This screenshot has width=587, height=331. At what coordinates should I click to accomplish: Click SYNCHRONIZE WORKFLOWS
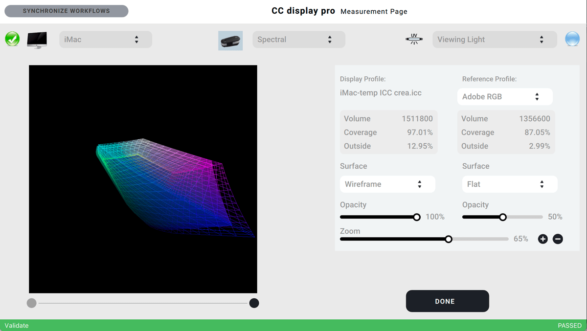pos(66,11)
